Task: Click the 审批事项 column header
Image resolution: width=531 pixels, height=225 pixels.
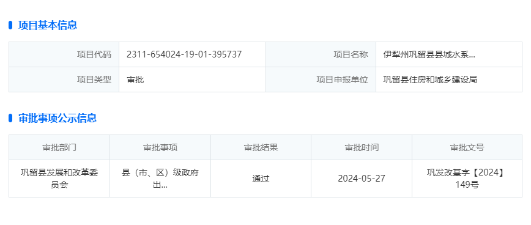Action: pyautogui.click(x=160, y=147)
